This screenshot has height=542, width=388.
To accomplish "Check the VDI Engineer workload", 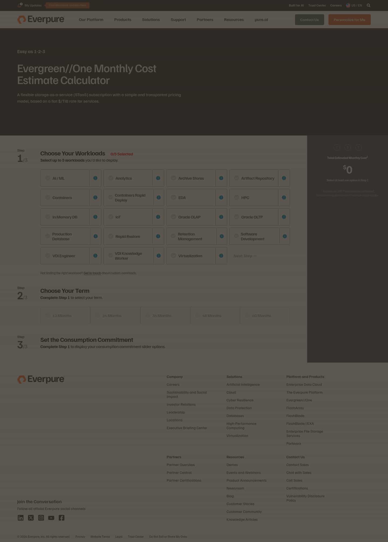I will tap(65, 256).
